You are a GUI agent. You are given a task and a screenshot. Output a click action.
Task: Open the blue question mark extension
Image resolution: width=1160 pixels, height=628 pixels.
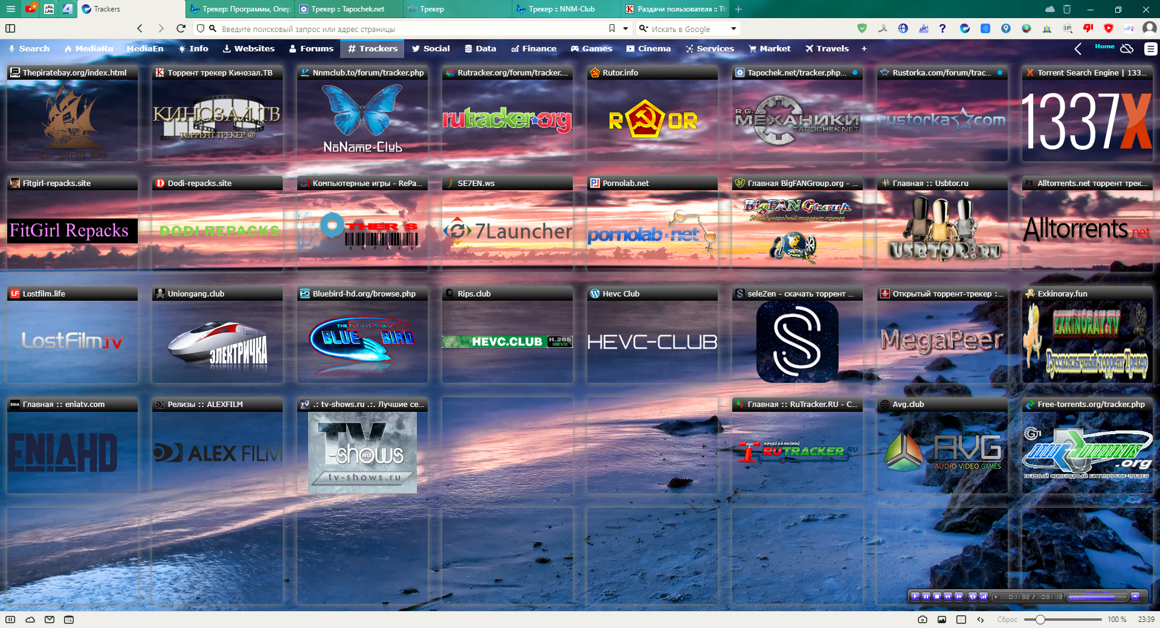coord(942,28)
